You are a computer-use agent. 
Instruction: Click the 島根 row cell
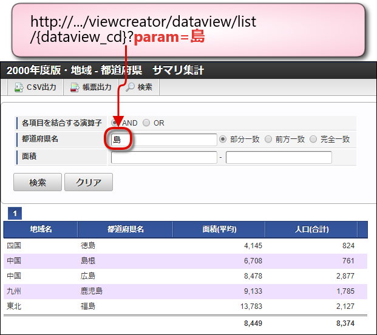click(x=88, y=261)
